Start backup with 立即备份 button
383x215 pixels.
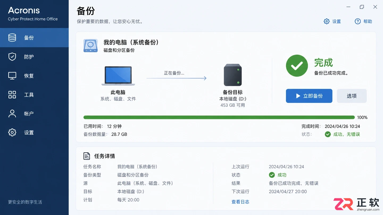(x=309, y=96)
